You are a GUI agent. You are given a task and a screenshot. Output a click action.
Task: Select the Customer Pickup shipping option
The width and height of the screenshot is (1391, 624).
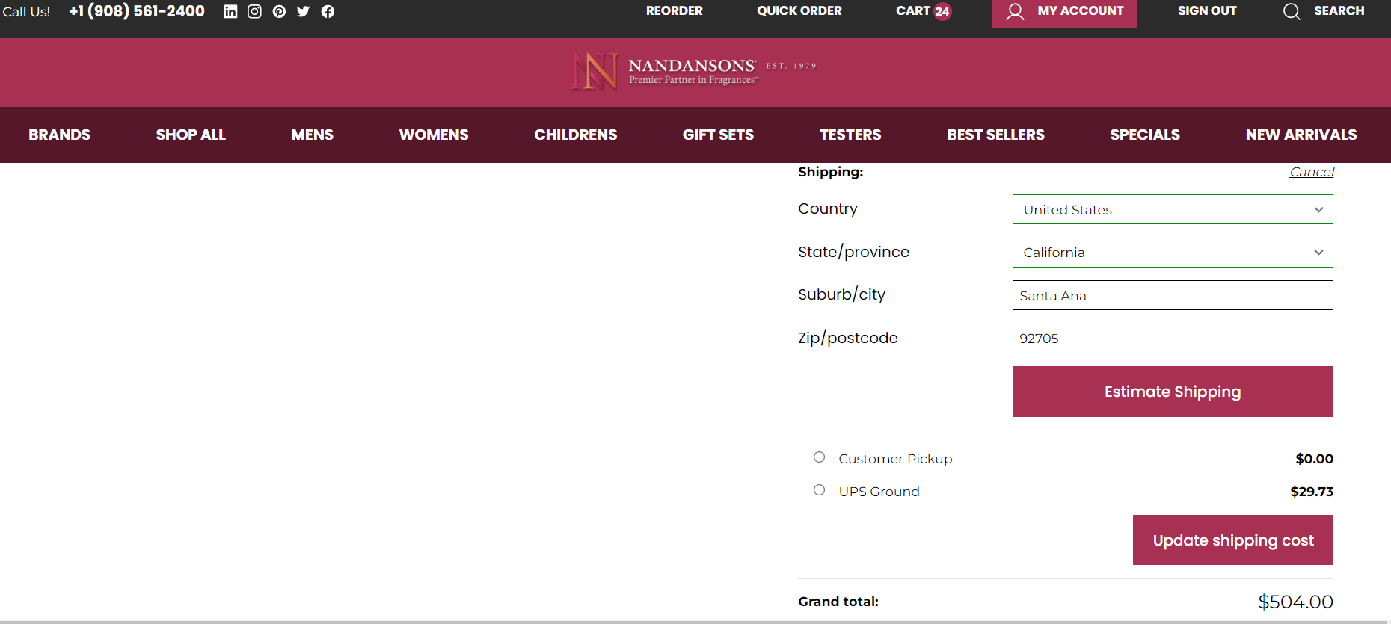point(820,457)
